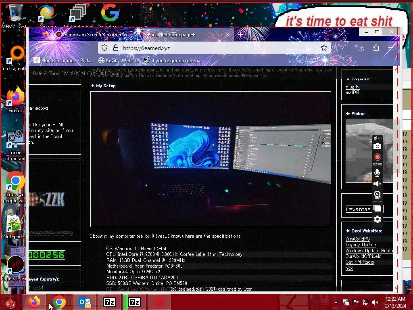Screen dimensions: 413x310
Task: Open the WinWorldPC link
Action: [357, 239]
